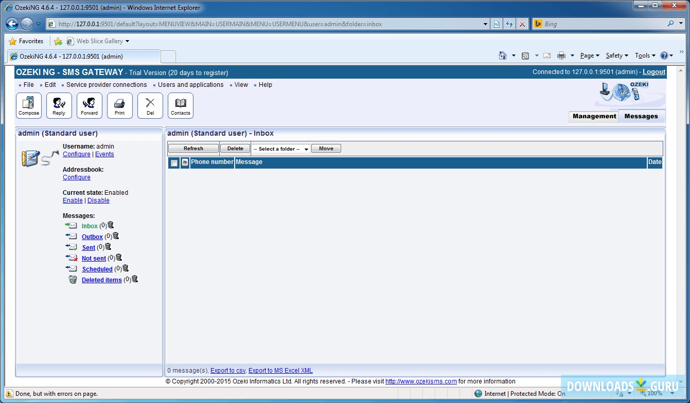Viewport: 690px width, 403px height.
Task: Open the Contacts book icon
Action: (181, 105)
